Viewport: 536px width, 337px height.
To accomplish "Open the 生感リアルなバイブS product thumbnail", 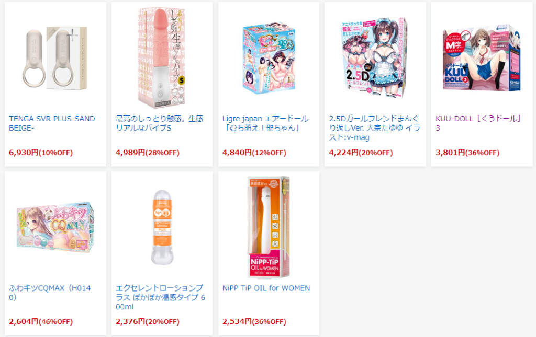I will (x=161, y=57).
